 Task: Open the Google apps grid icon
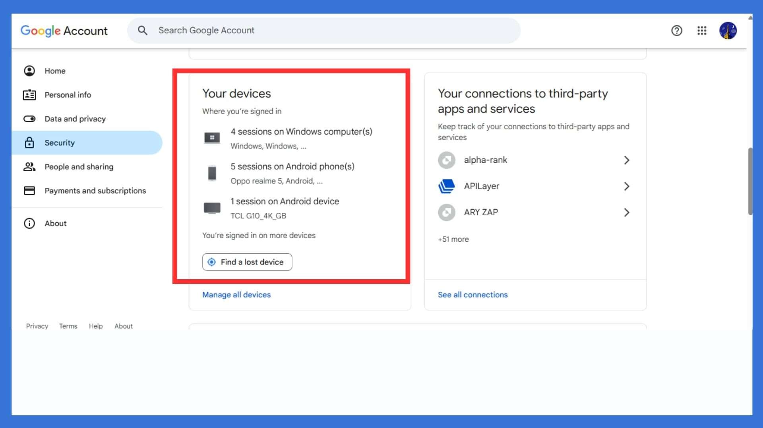pos(701,31)
